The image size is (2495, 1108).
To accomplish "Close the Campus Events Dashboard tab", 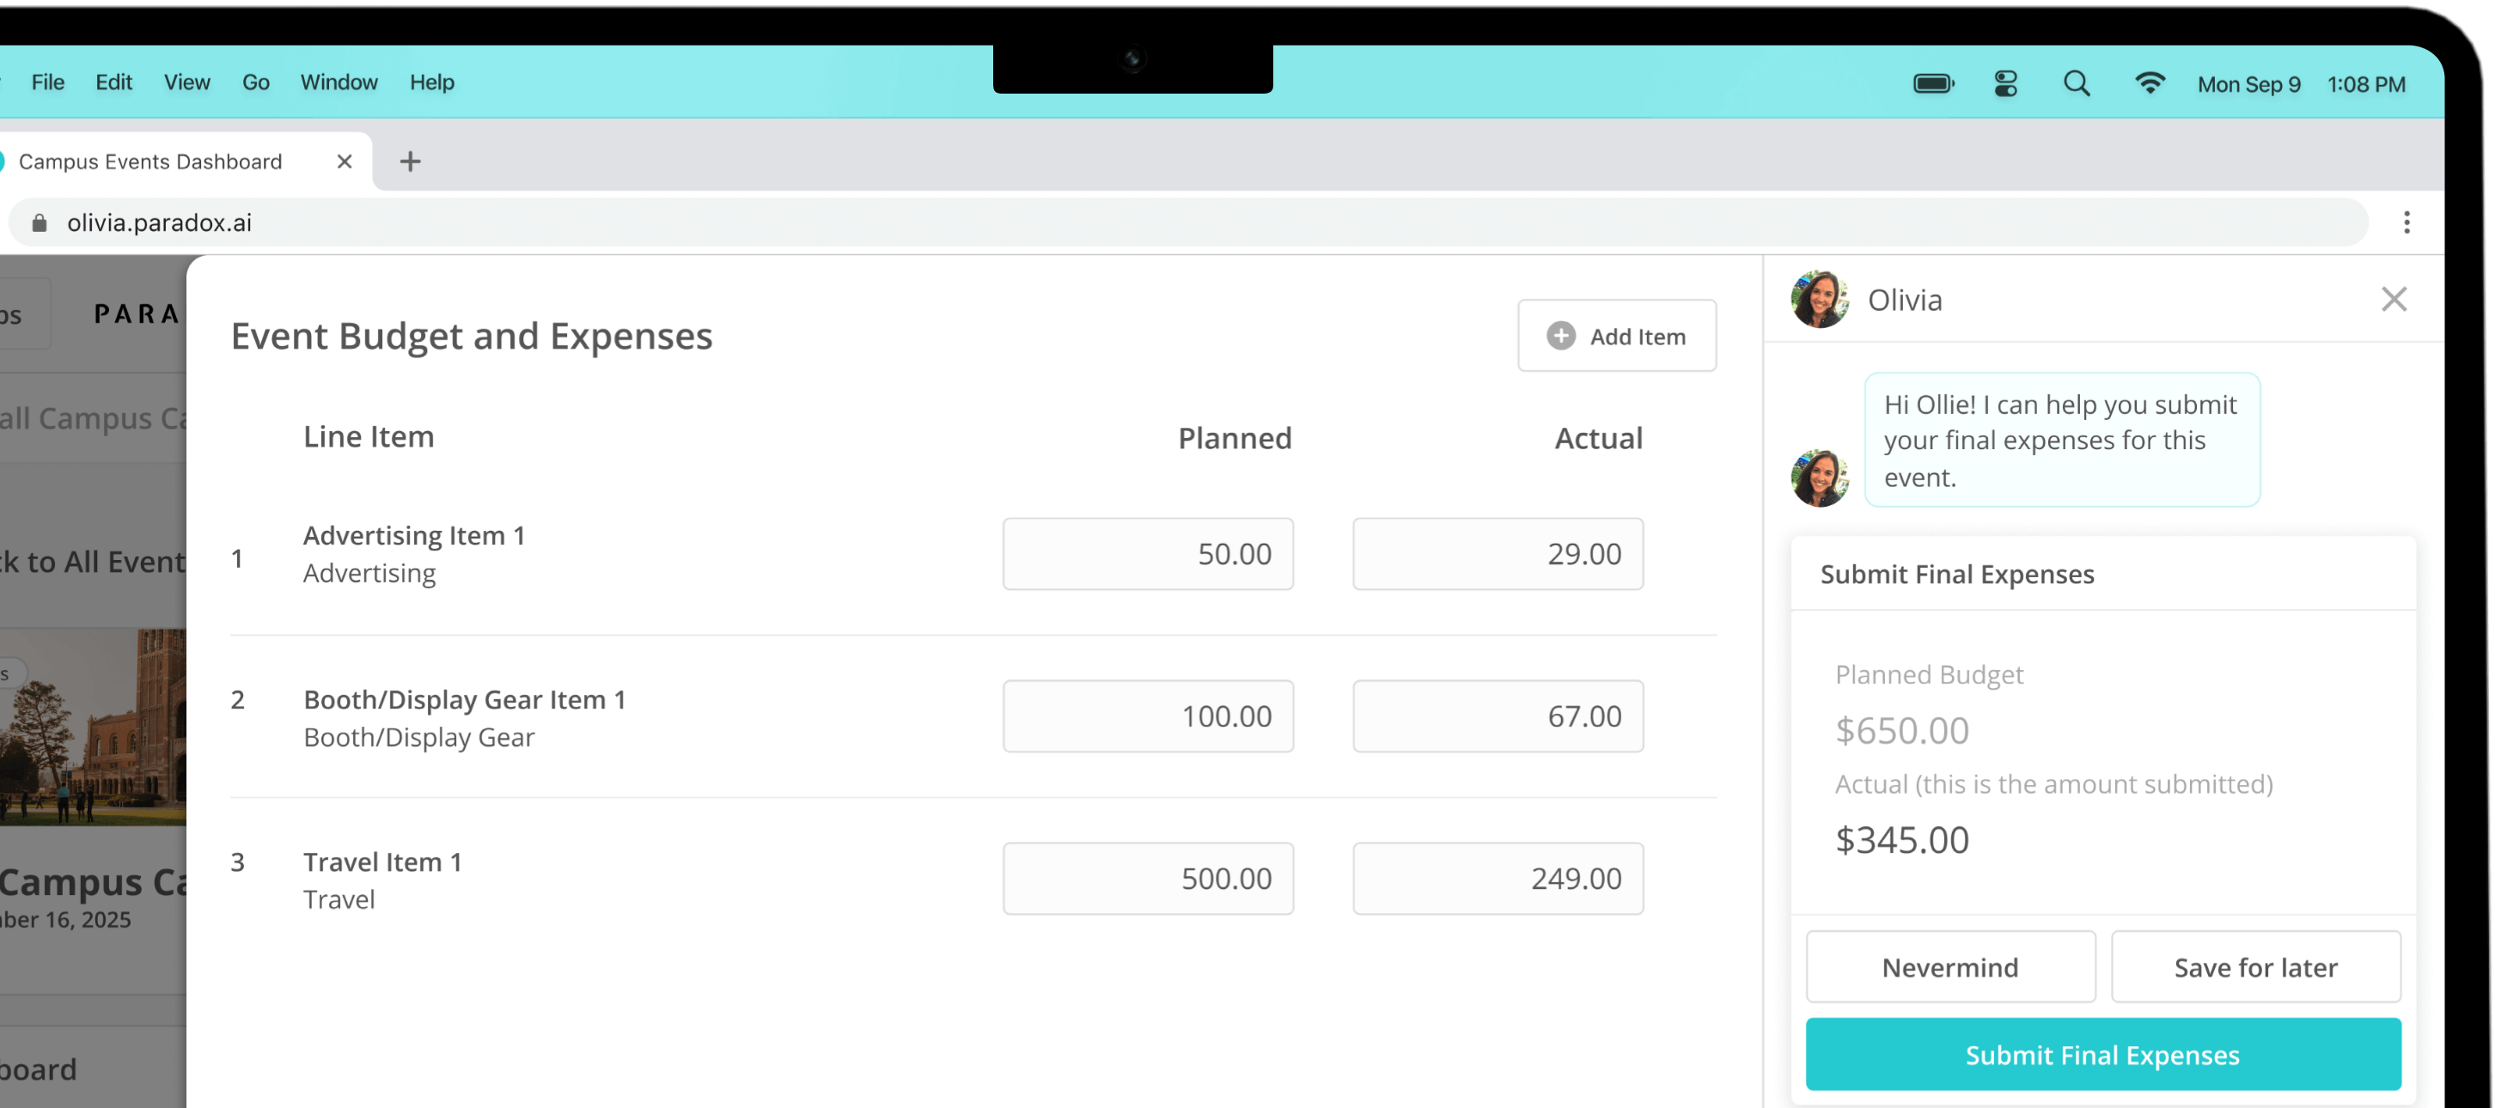I will 344,161.
